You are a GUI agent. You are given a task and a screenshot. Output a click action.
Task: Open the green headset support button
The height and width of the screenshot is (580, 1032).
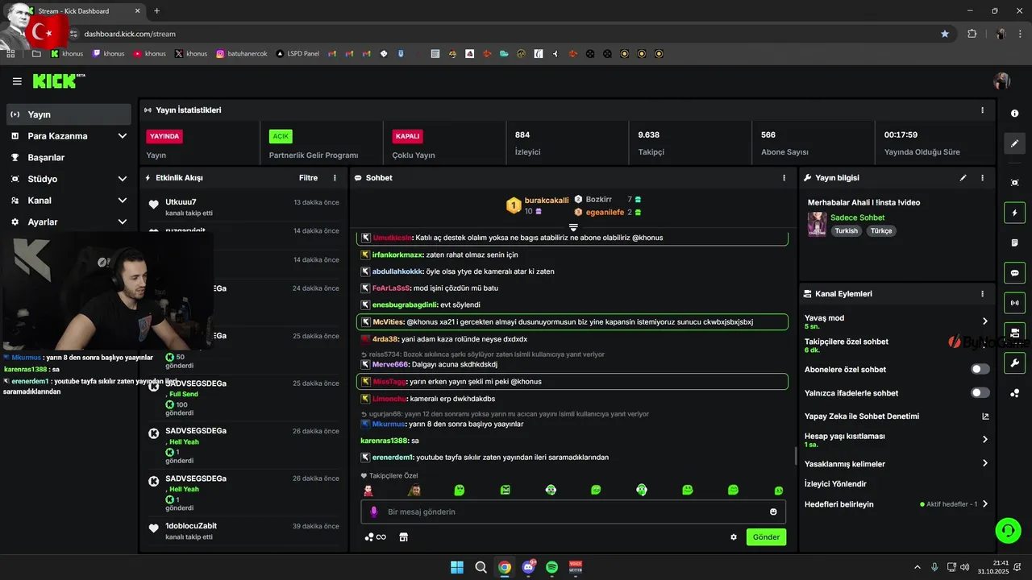[1008, 530]
